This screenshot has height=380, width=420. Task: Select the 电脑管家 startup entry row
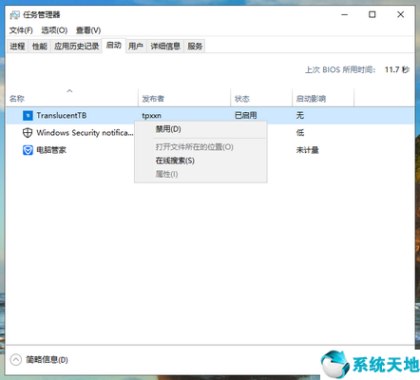point(210,150)
